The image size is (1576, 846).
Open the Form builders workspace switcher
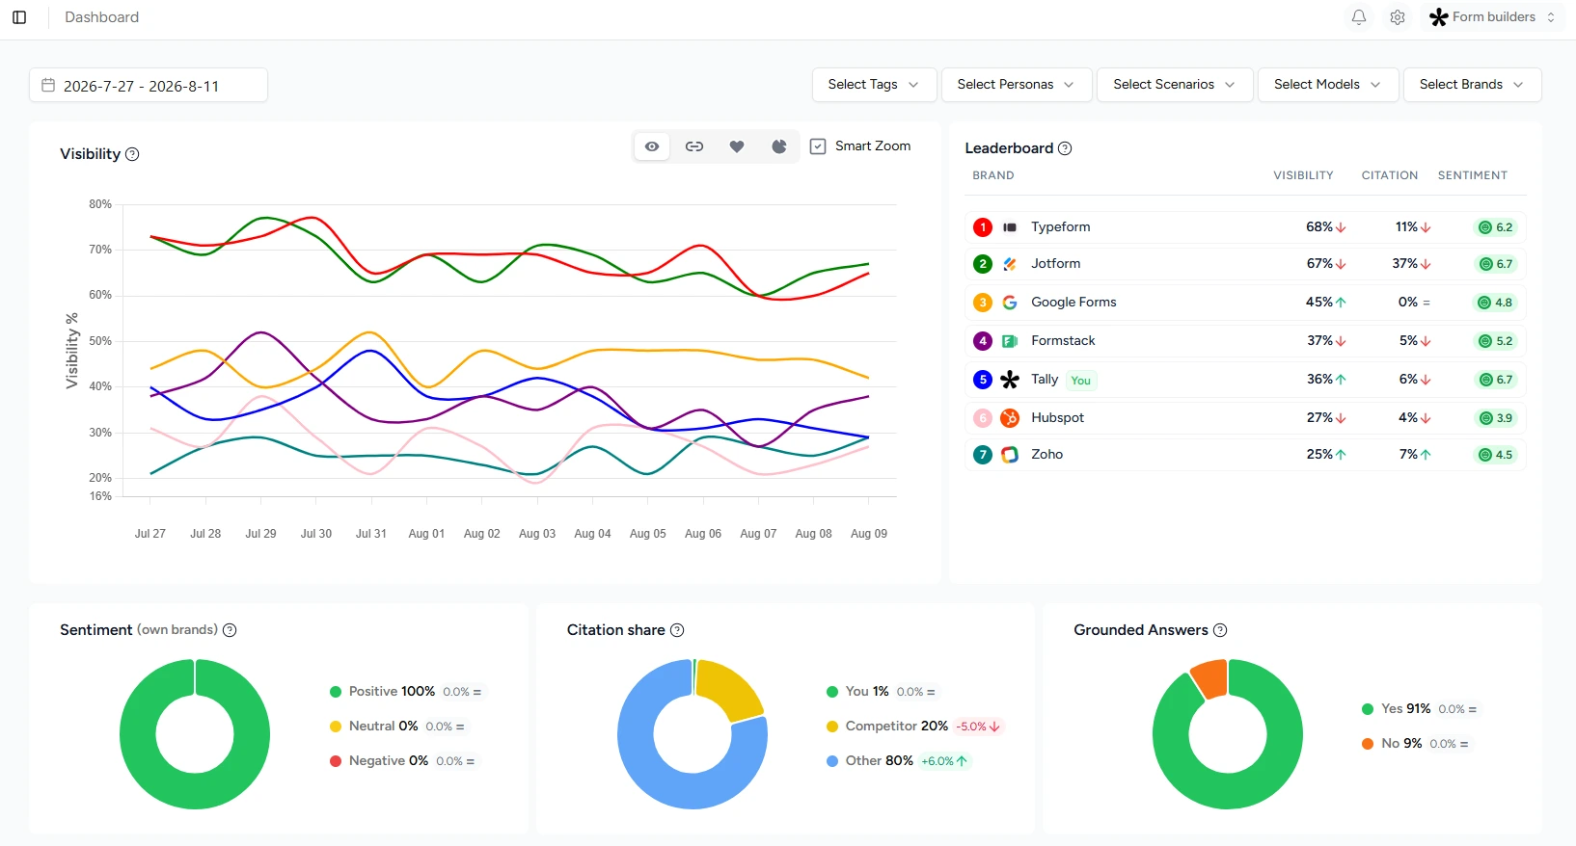click(x=1492, y=17)
